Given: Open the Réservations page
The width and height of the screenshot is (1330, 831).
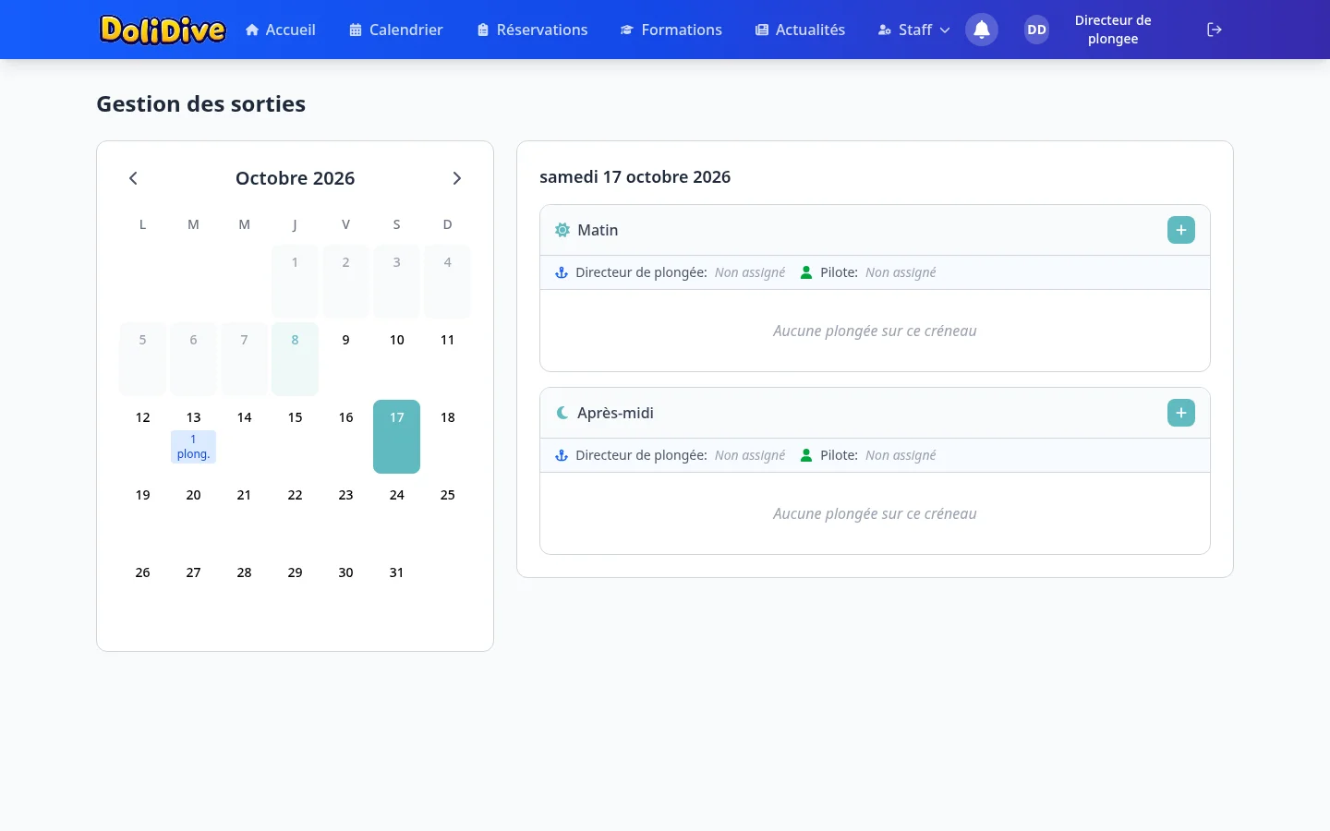Looking at the screenshot, I should [x=533, y=30].
